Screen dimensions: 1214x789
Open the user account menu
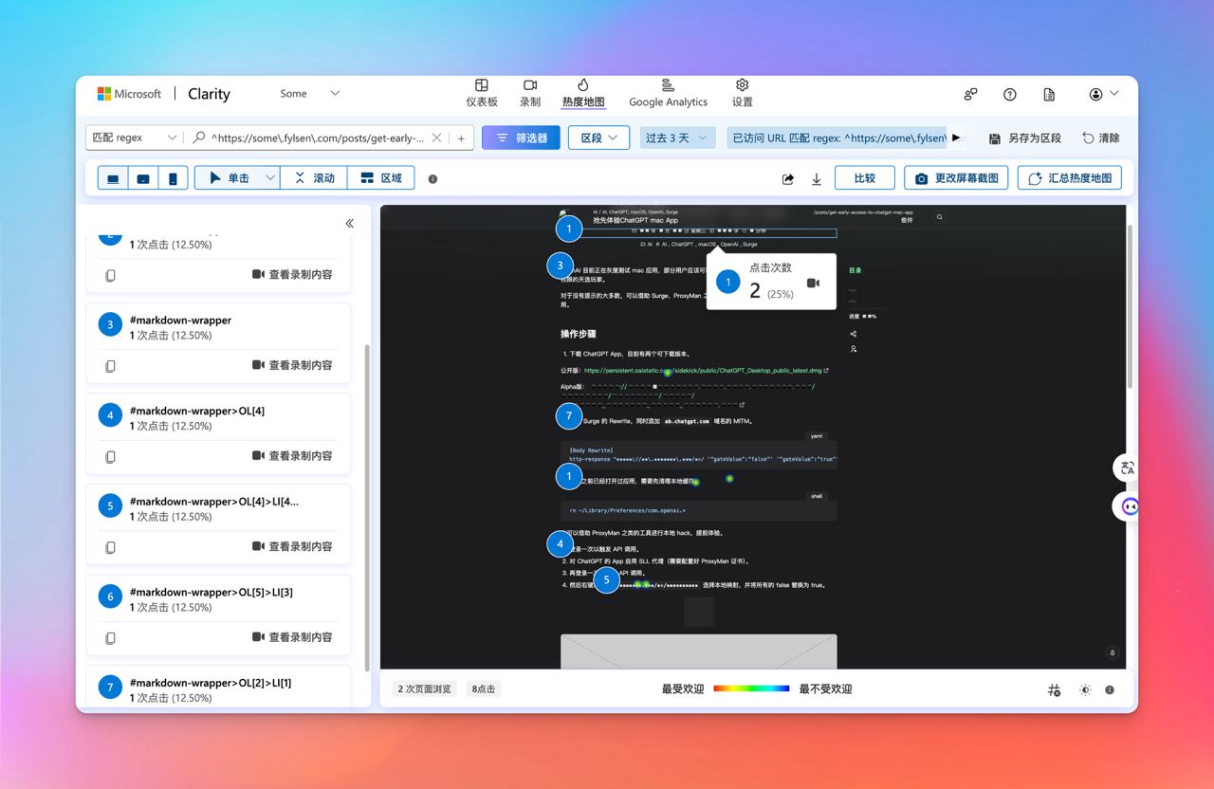pos(1104,94)
